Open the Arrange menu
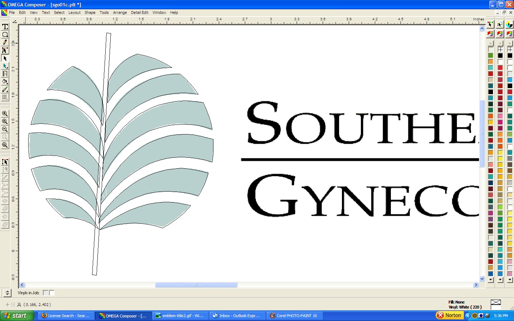The height and width of the screenshot is (321, 514). click(x=120, y=12)
